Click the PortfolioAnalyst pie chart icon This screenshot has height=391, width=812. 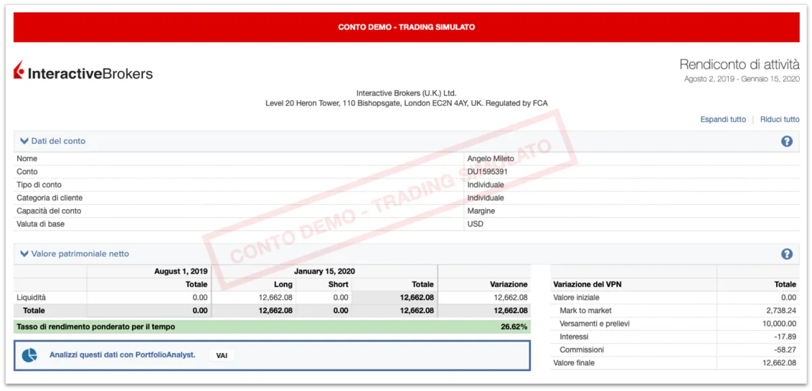29,355
